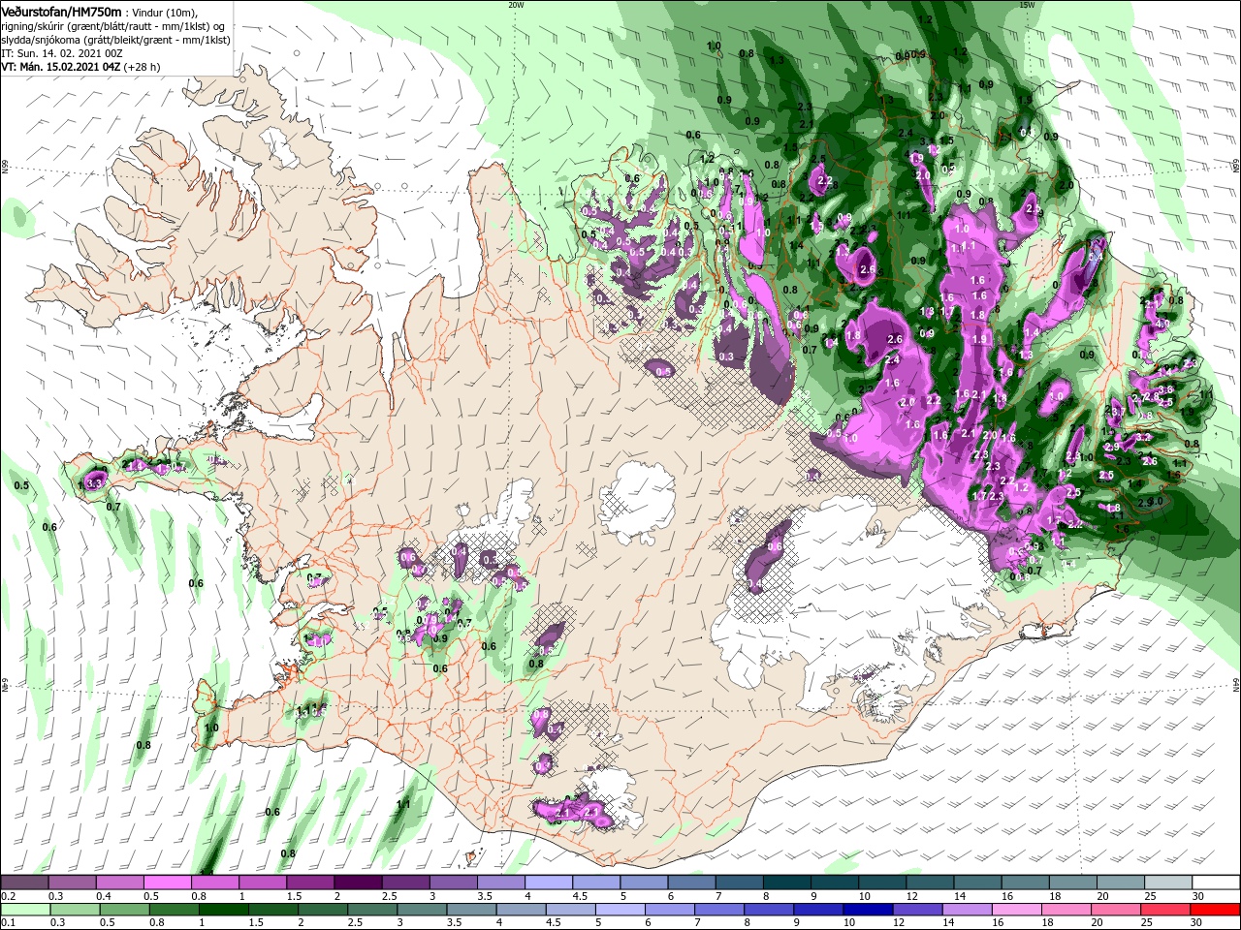This screenshot has height=930, width=1241.
Task: Select the grey-green 3 rain swatch
Action: coord(423,910)
